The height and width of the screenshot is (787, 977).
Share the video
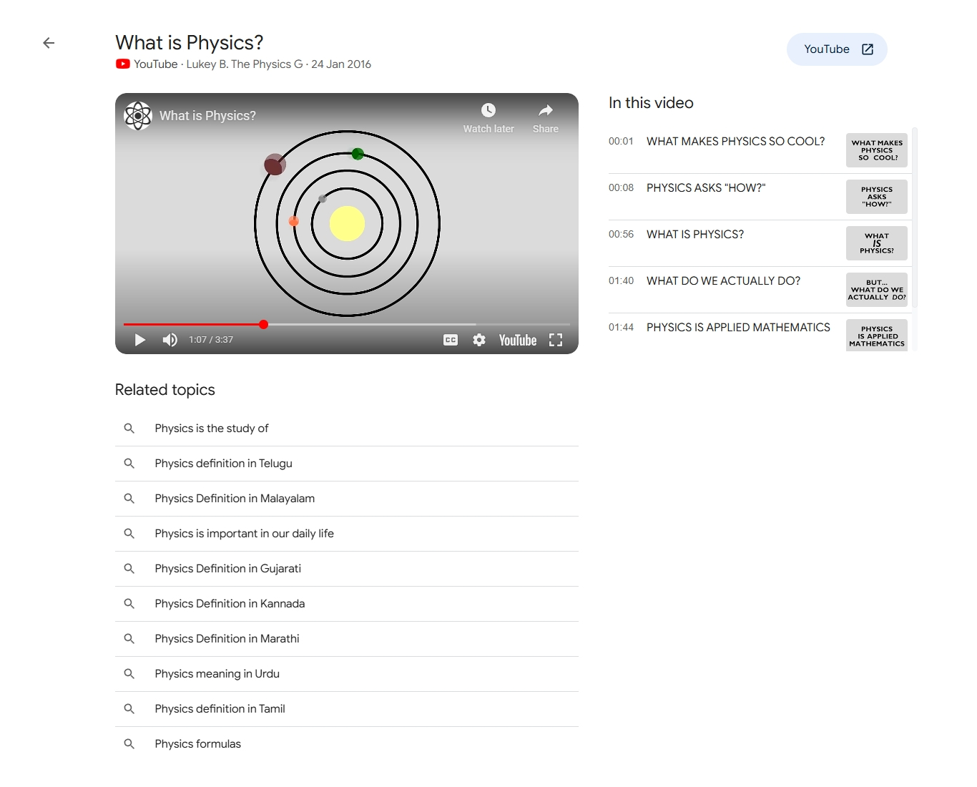pos(546,118)
